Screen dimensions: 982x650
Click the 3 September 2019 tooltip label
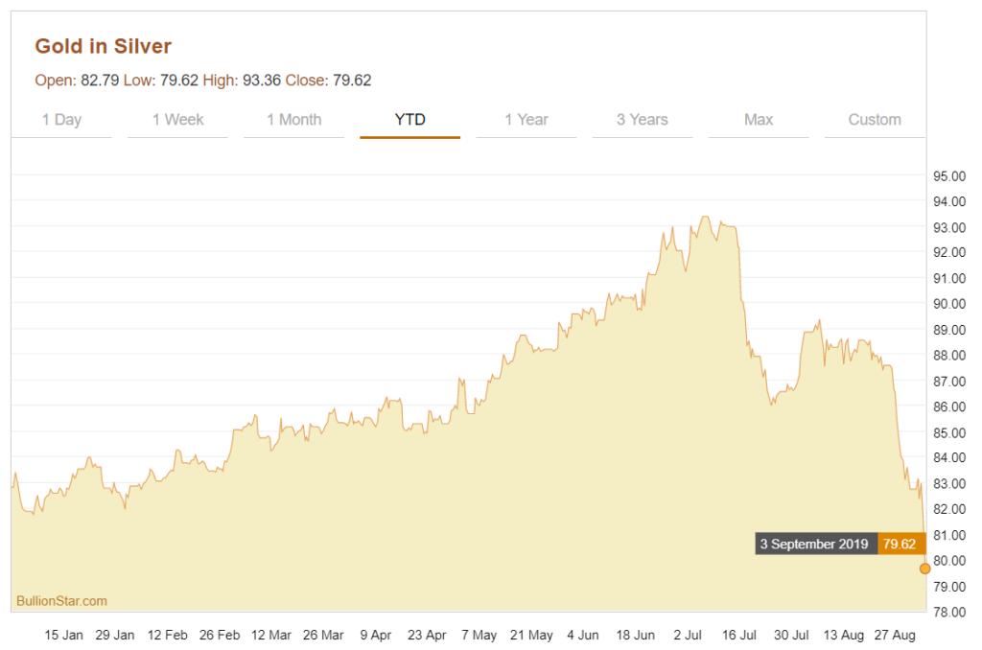815,545
